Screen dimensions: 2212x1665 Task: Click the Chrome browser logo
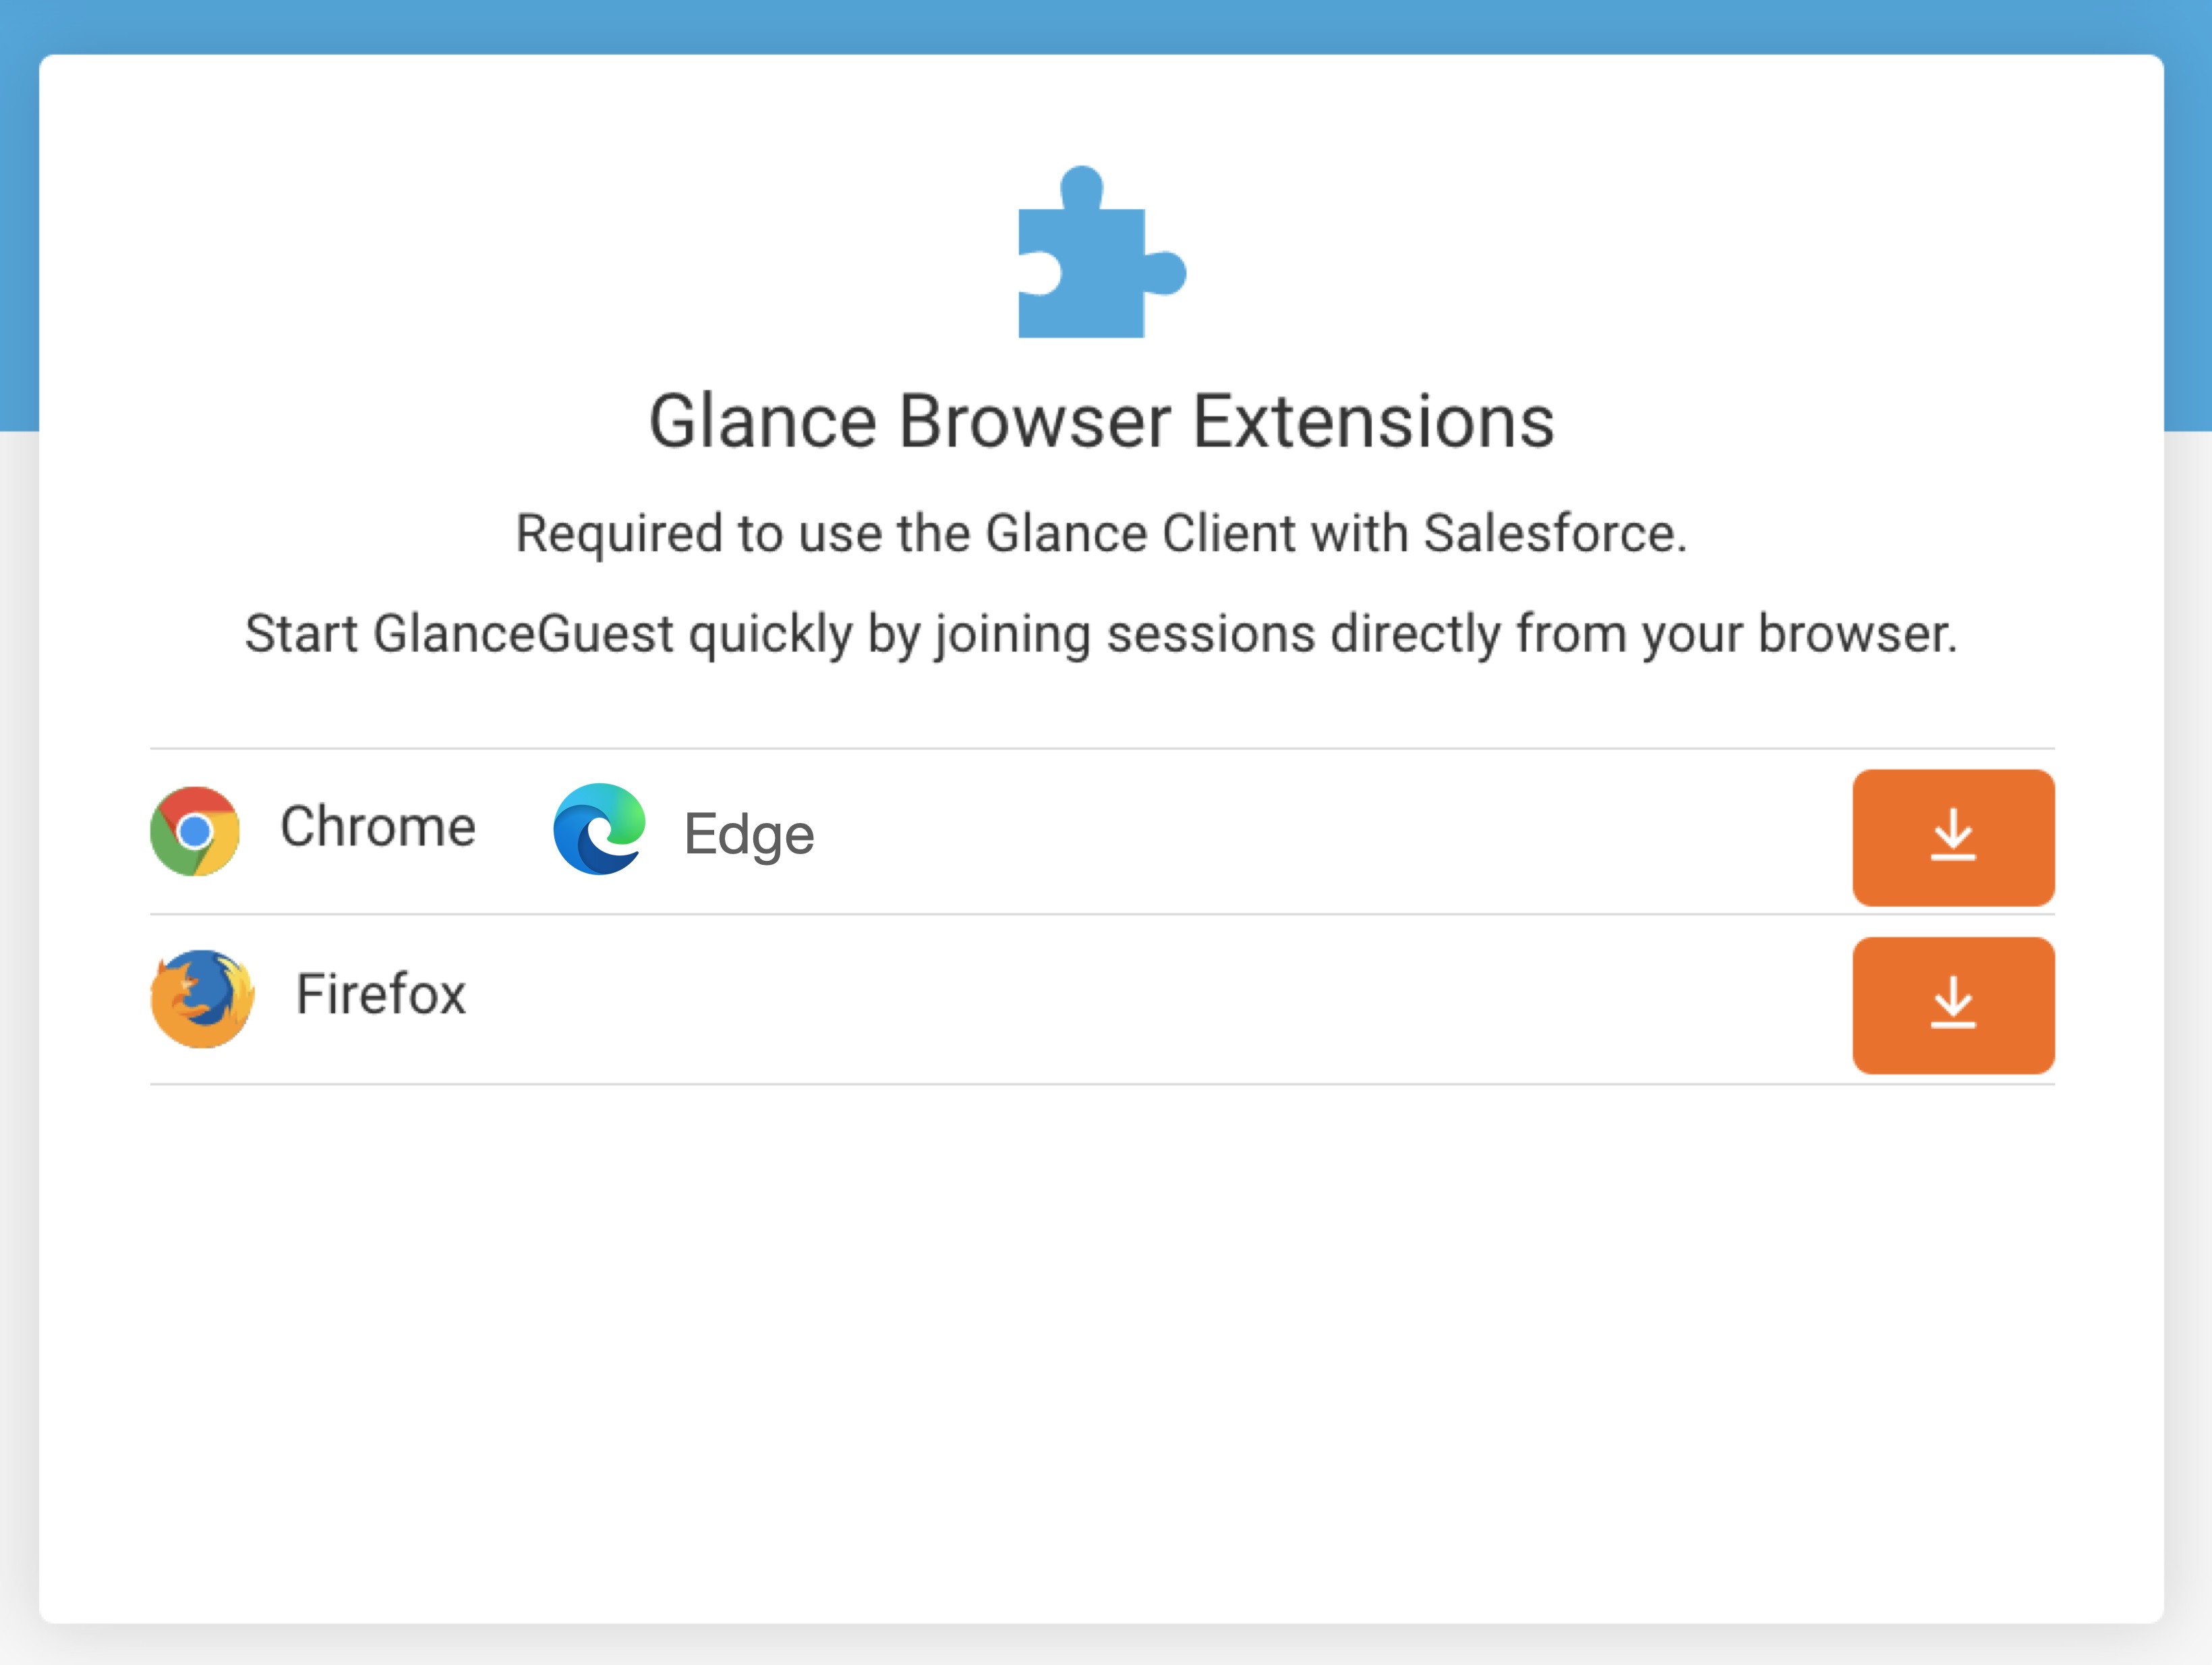click(x=195, y=830)
